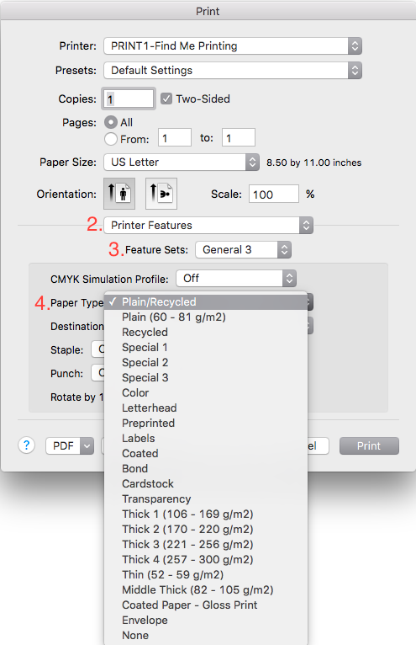Click the PDF menu arrow icon
The image size is (416, 645).
point(87,446)
